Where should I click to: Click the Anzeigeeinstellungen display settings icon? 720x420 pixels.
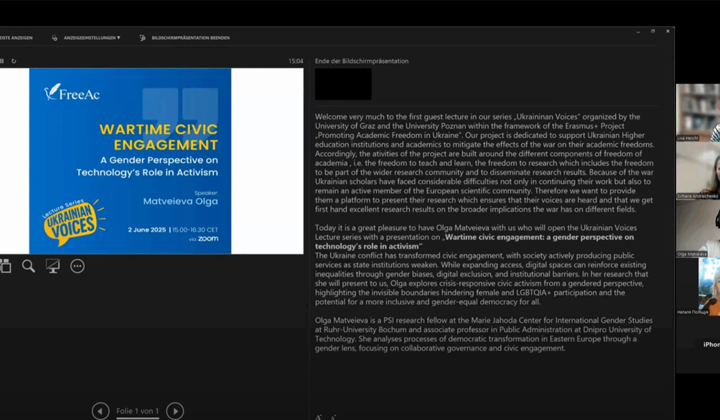pos(54,38)
